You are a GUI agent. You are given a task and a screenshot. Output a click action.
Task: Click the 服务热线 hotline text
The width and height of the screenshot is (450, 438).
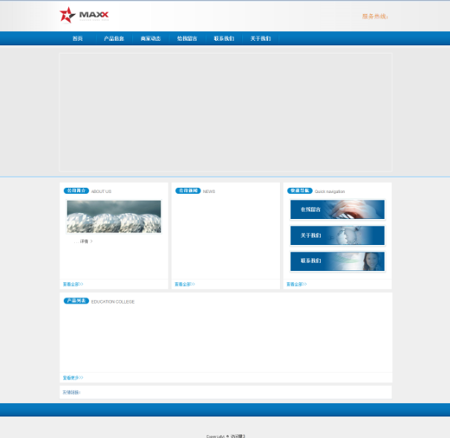374,16
